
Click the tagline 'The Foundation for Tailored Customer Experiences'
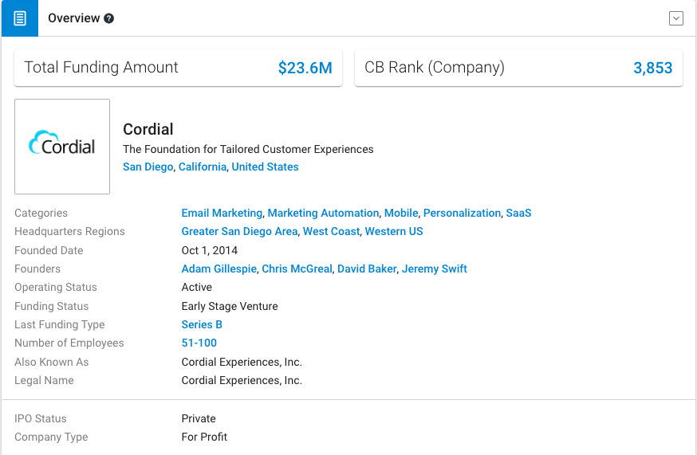point(248,149)
